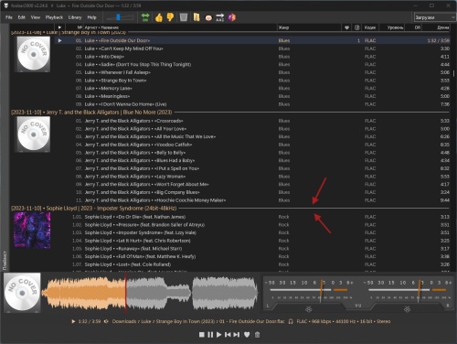Click the purple and orange toolbar icon

[232, 17]
